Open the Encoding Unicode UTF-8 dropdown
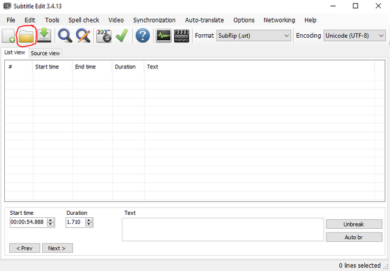Image resolution: width=390 pixels, height=271 pixels. [355, 35]
